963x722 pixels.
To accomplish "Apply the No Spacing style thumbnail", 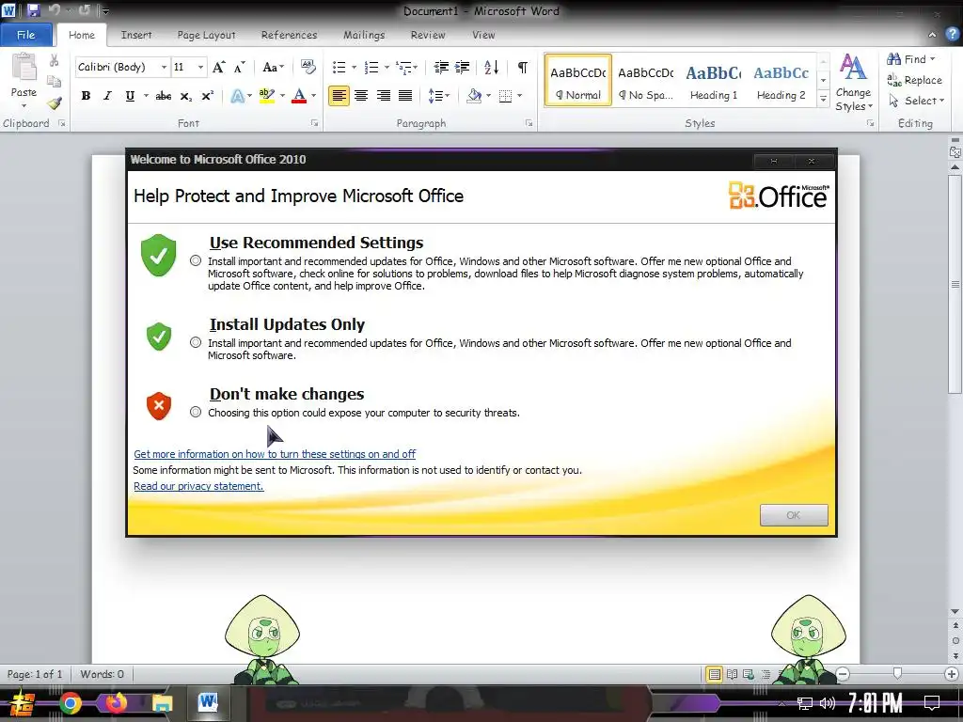I will tap(646, 81).
